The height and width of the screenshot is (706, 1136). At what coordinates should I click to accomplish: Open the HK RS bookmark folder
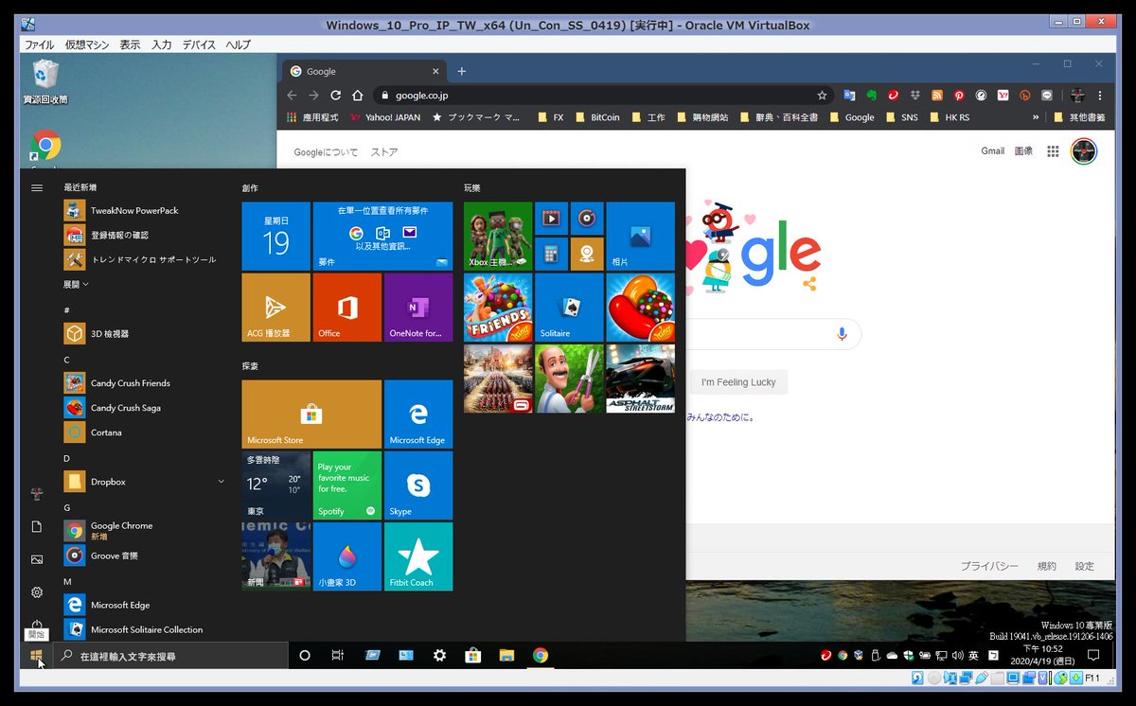tap(950, 117)
